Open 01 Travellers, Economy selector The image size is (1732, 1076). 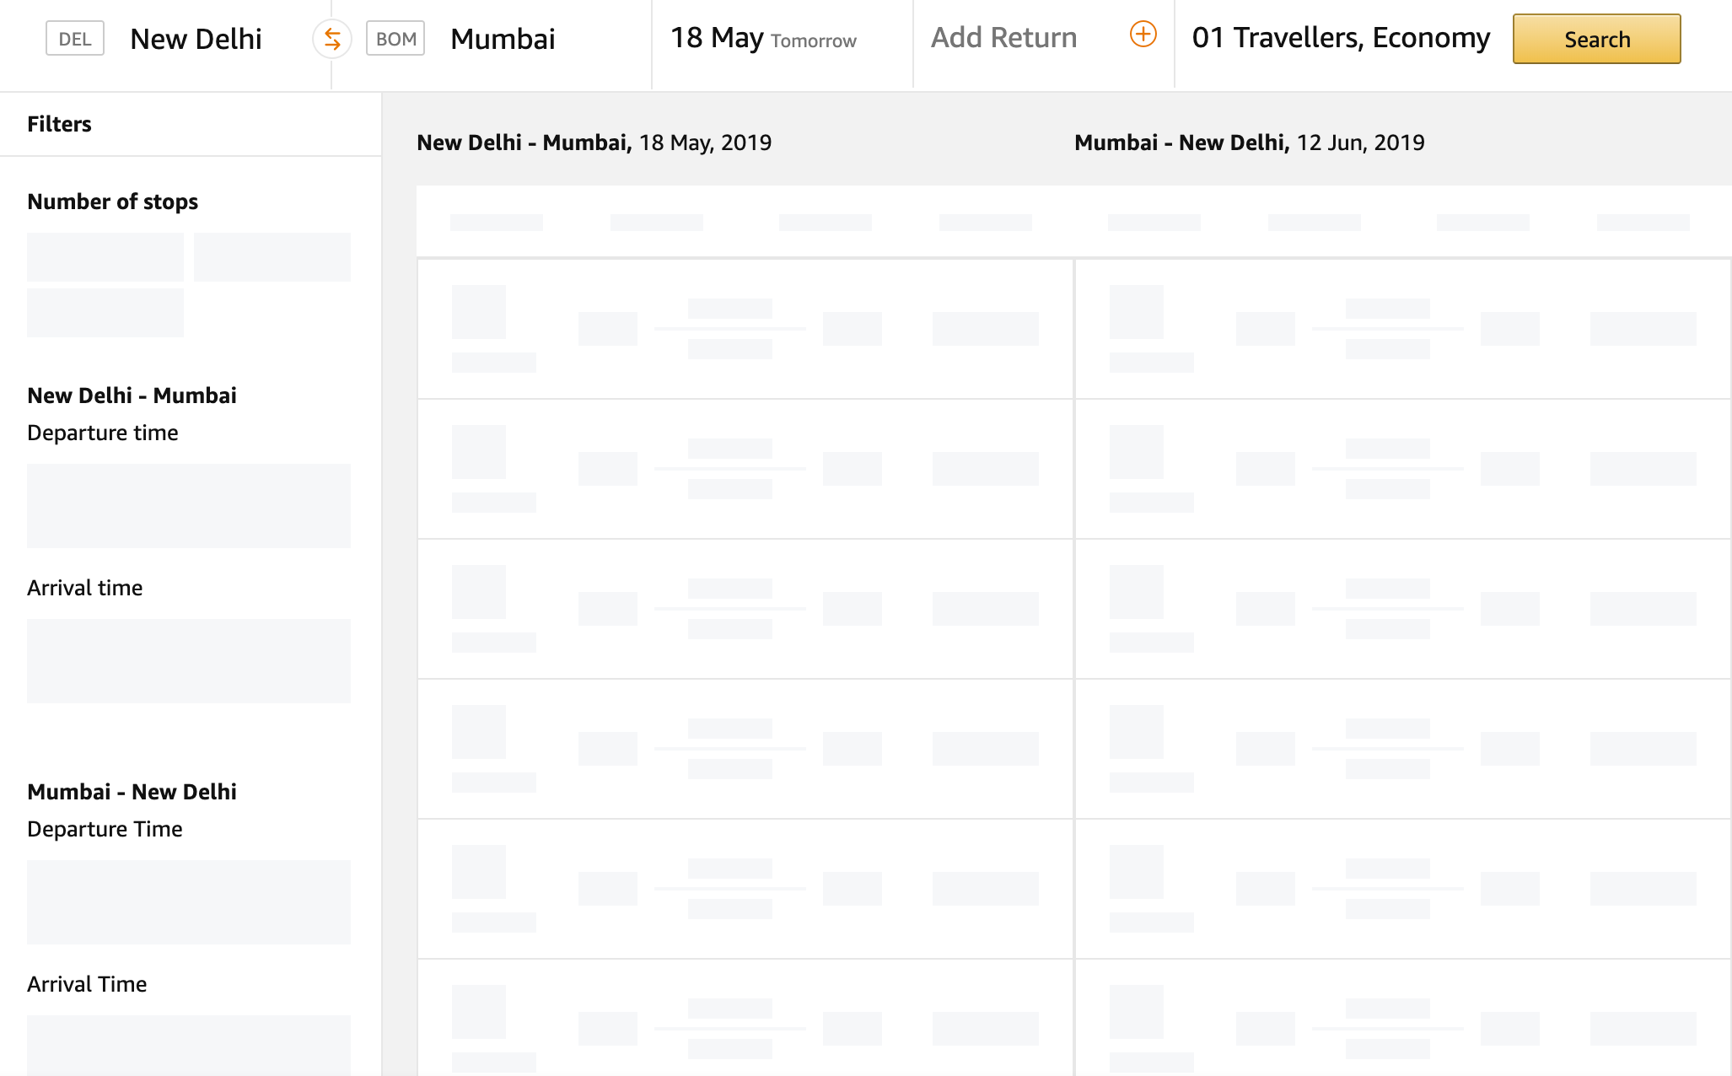1341,38
